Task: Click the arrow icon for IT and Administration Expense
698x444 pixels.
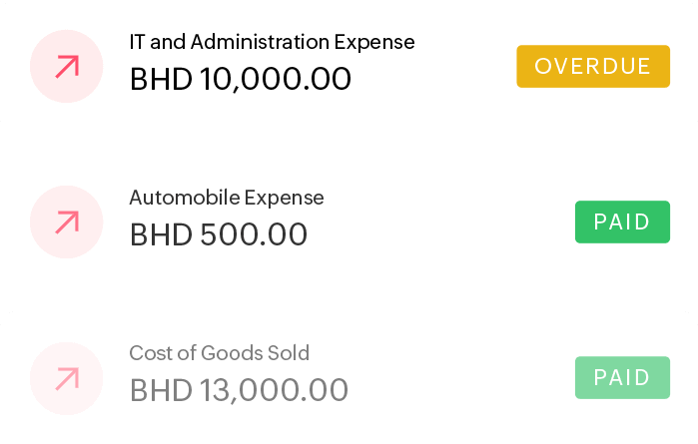Action: [x=67, y=67]
